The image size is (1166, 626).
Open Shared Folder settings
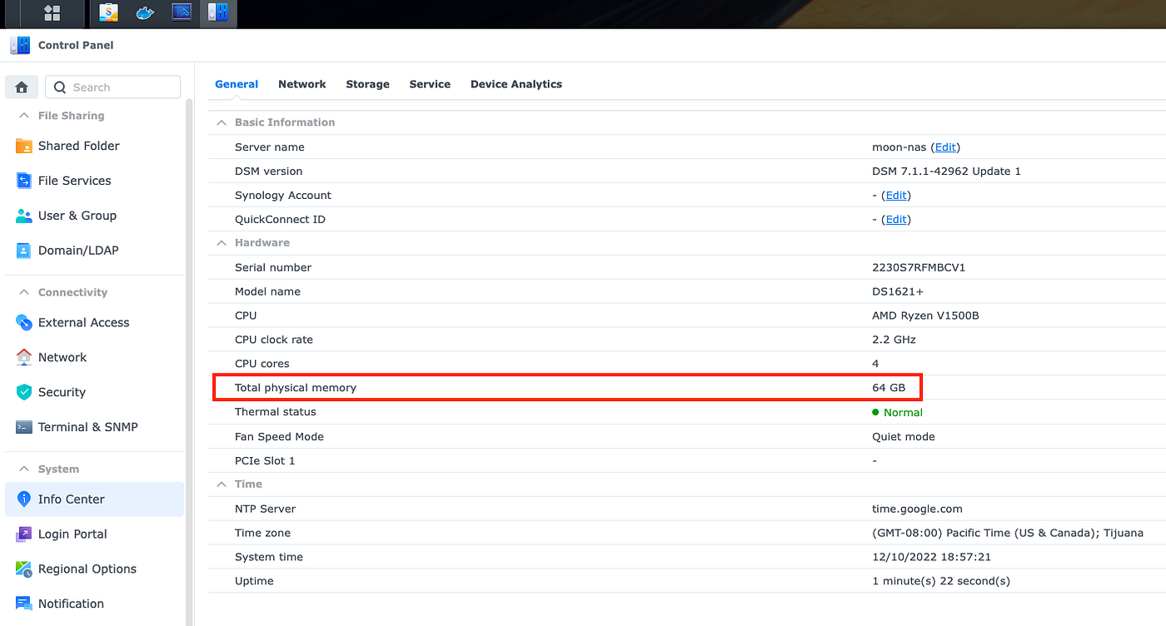point(94,146)
